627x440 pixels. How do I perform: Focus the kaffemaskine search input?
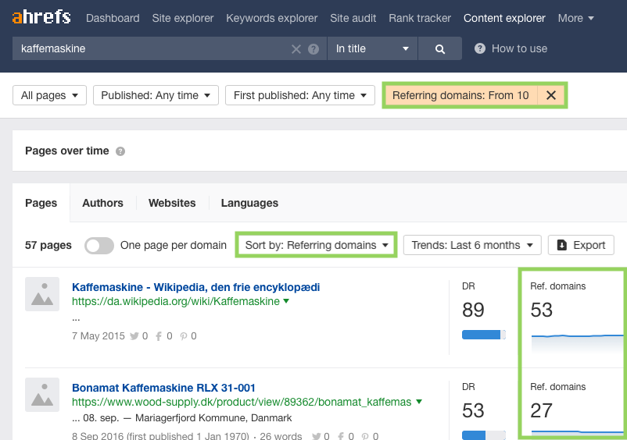pyautogui.click(x=152, y=48)
